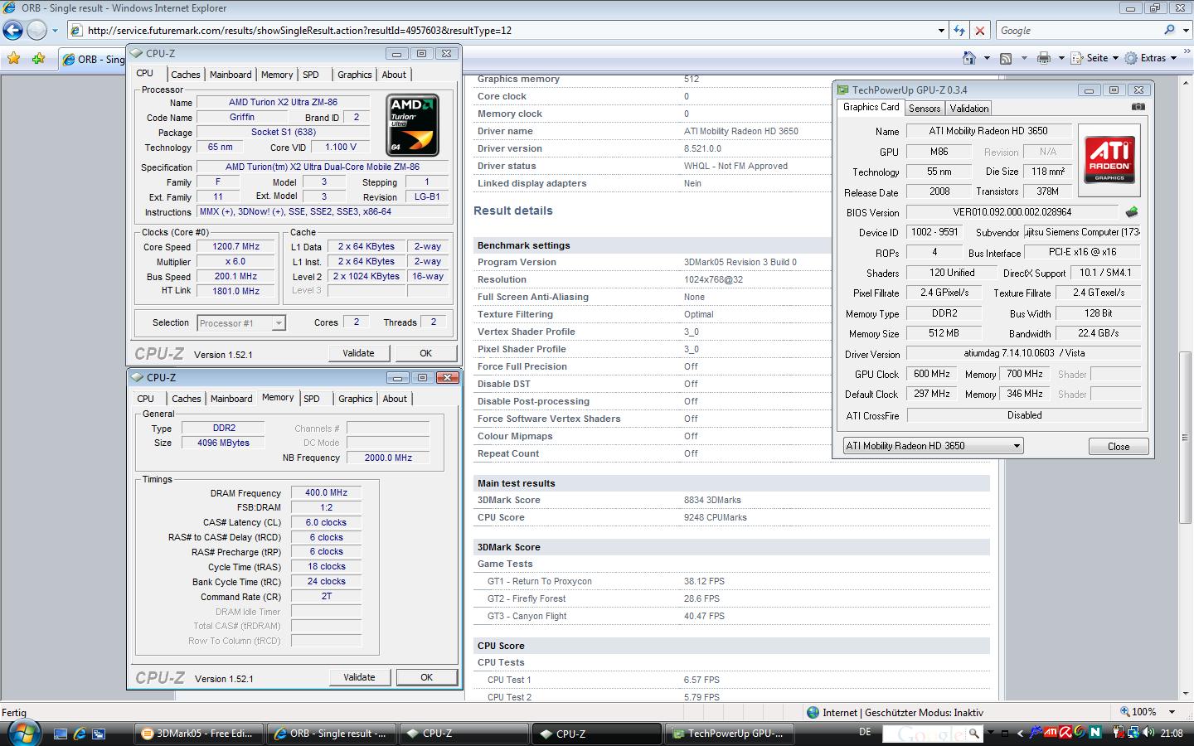Open the SPD tab in bottom CPU-Z
Screen dimensions: 1194x746
[x=312, y=399]
